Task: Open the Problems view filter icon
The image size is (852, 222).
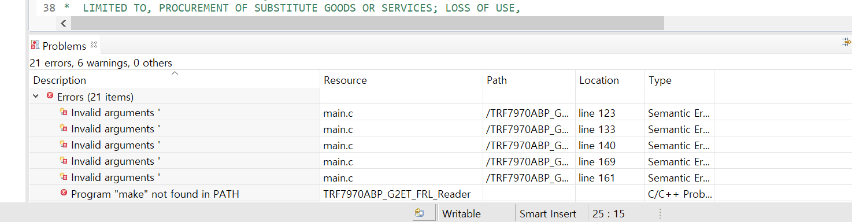Action: point(847,42)
